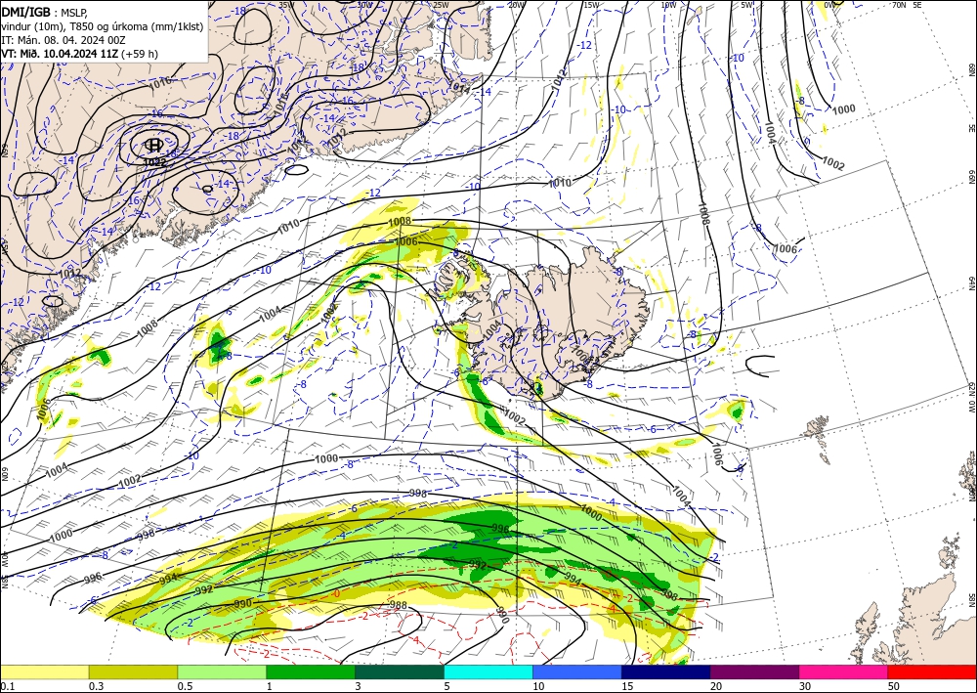Click the 0.3 value on the legend scale
Image resolution: width=977 pixels, height=693 pixels.
(96, 686)
